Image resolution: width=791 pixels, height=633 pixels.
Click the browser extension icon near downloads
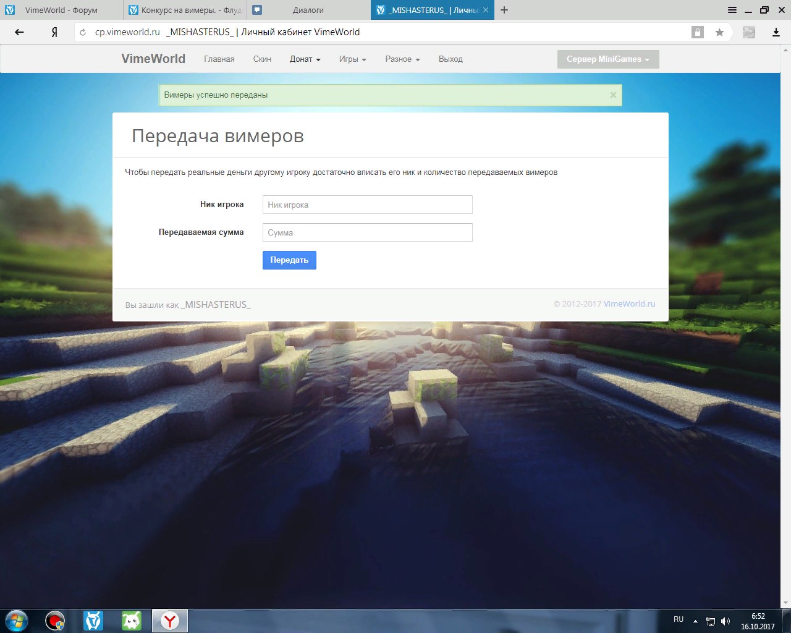pos(749,32)
